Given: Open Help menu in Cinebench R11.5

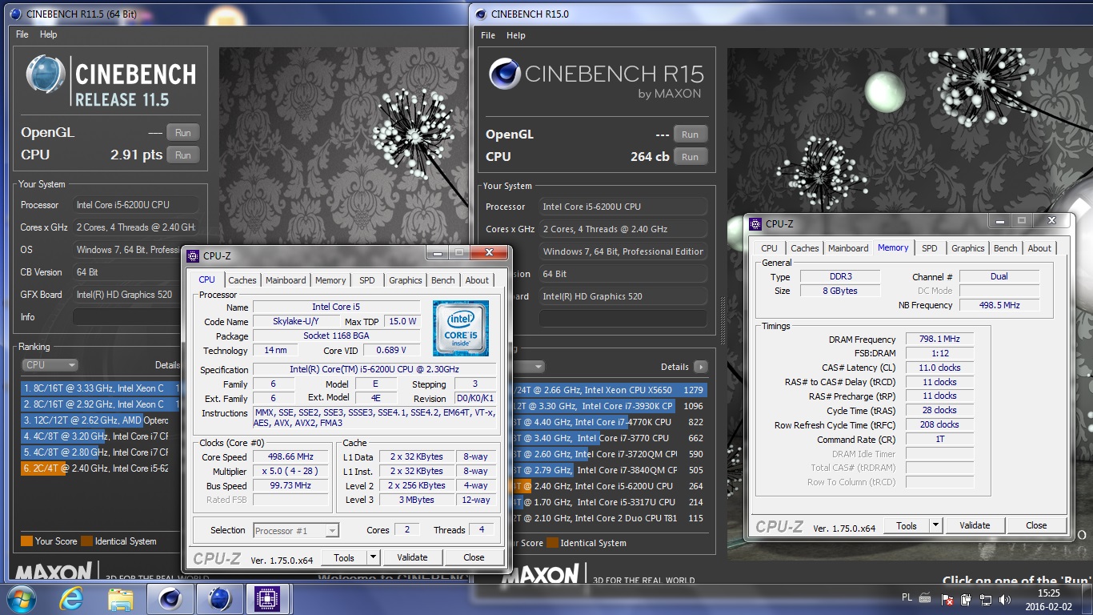Looking at the screenshot, I should (49, 34).
